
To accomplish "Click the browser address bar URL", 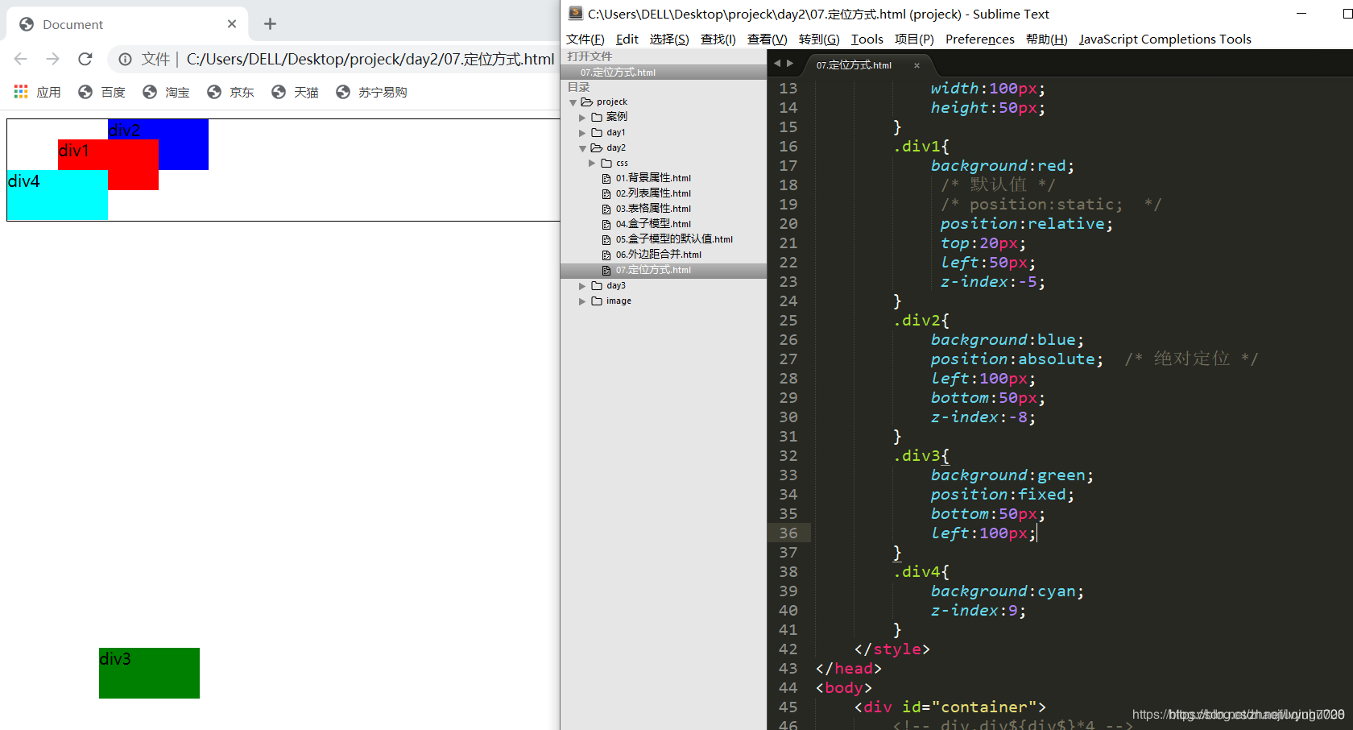I will pyautogui.click(x=370, y=59).
